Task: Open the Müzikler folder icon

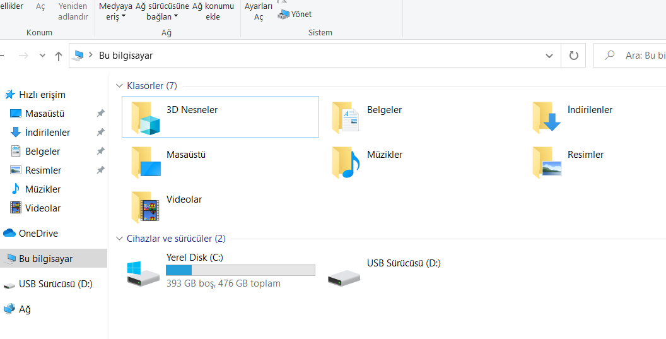Action: [346, 162]
